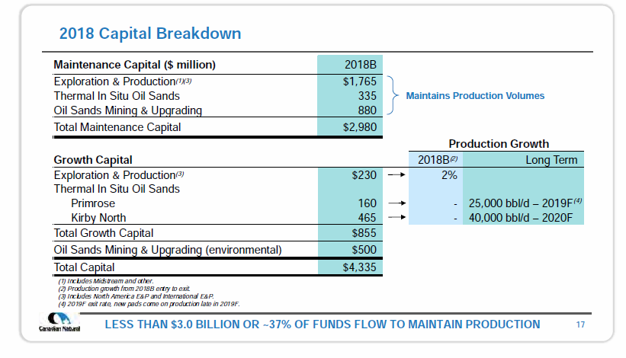Select the 'LESS THAN $3.0 BILLION' tagline
This screenshot has height=358, width=626.
coord(323,324)
